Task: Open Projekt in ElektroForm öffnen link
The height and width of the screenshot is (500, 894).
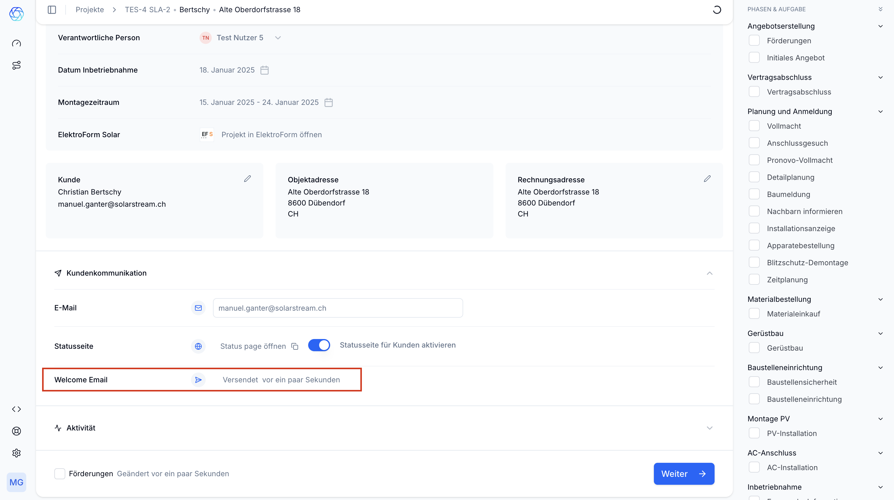Action: point(271,134)
